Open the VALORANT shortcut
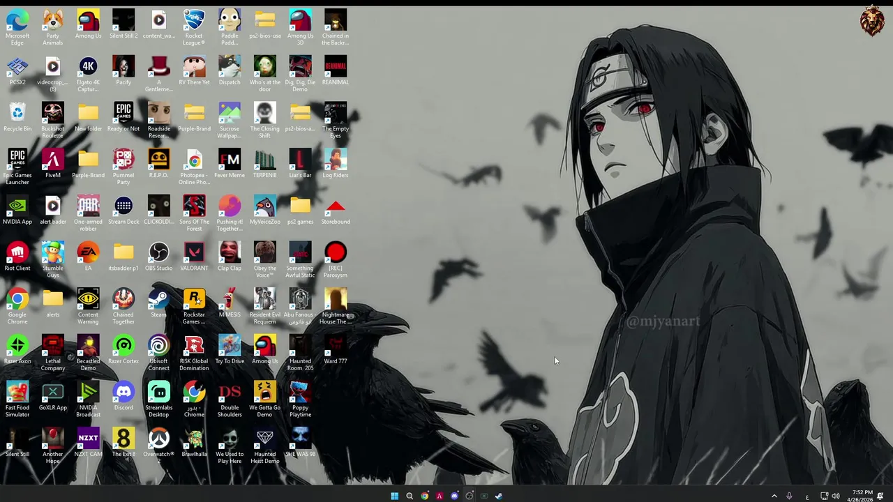The image size is (893, 502). 194,257
